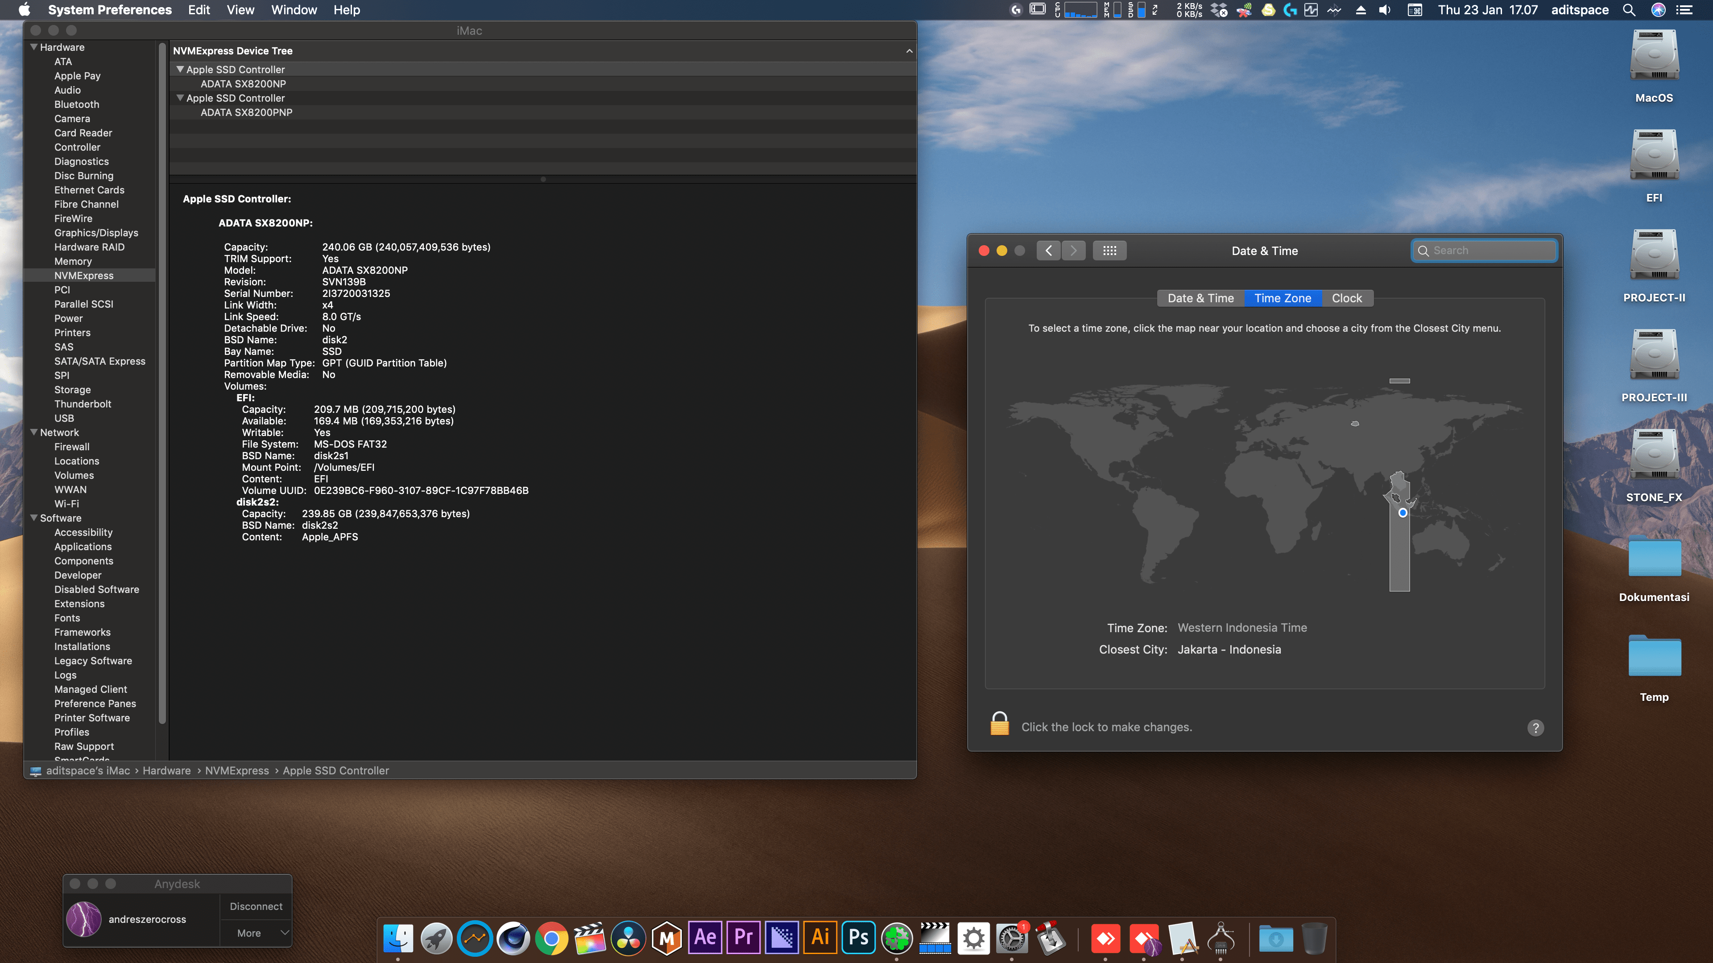Open the hexagonal M app icon in Dock
Screen dimensions: 1713x963
[x=667, y=938]
